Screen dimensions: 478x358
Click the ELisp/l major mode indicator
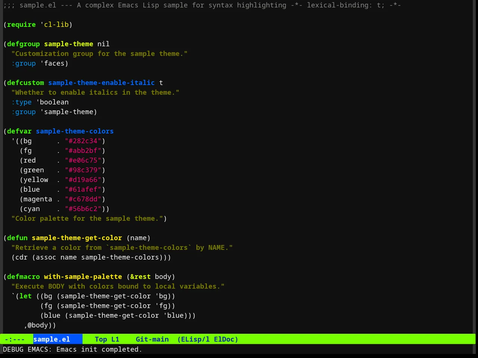[x=193, y=339]
